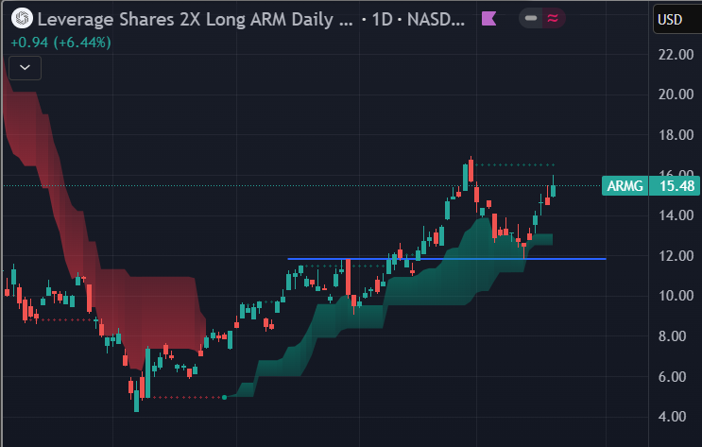Click the ARMG price label tag
702x447 pixels.
[625, 185]
